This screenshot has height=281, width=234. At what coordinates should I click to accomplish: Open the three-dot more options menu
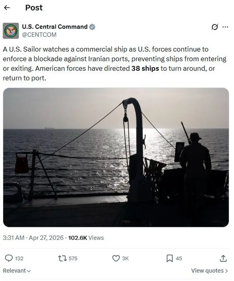pyautogui.click(x=225, y=27)
